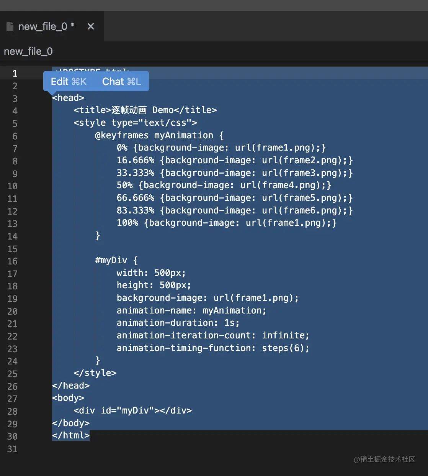Click animation-name: myAnimation; line

pos(191,310)
